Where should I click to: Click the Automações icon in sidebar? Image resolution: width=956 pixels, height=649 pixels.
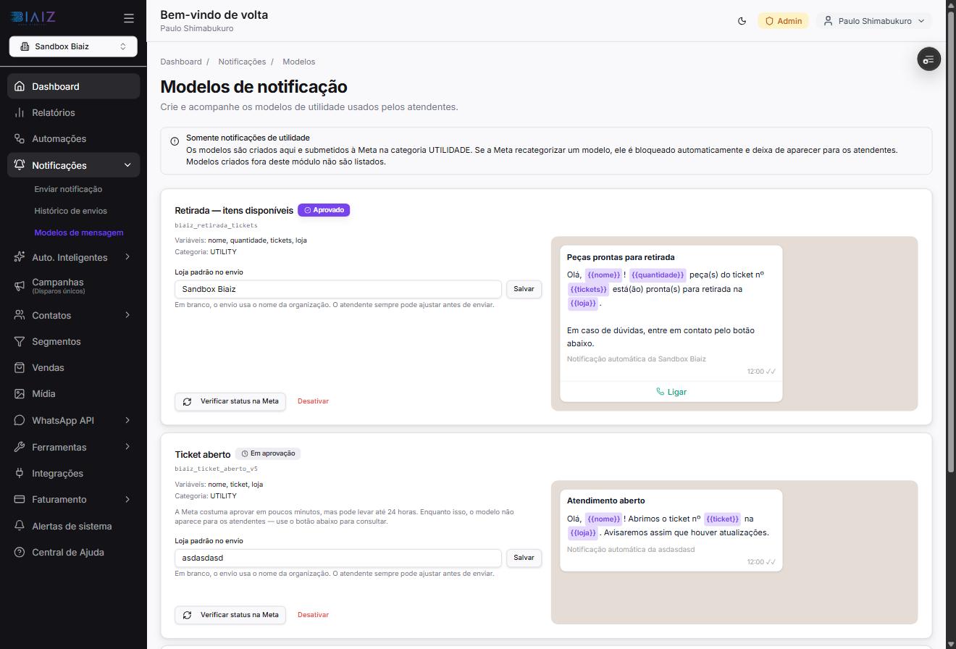pos(20,138)
